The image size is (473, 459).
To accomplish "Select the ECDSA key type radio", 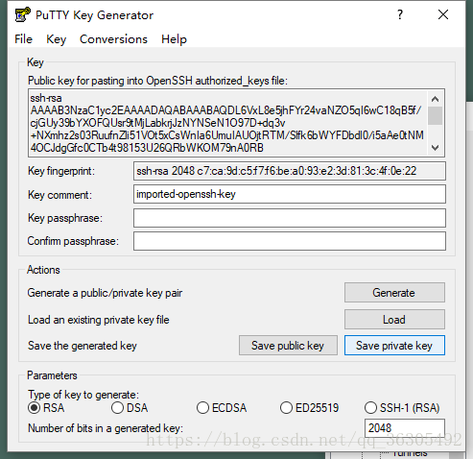I will pos(202,408).
